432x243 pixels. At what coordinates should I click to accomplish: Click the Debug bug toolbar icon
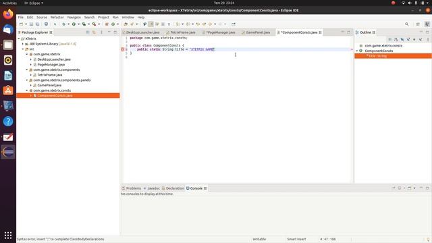coord(64,24)
